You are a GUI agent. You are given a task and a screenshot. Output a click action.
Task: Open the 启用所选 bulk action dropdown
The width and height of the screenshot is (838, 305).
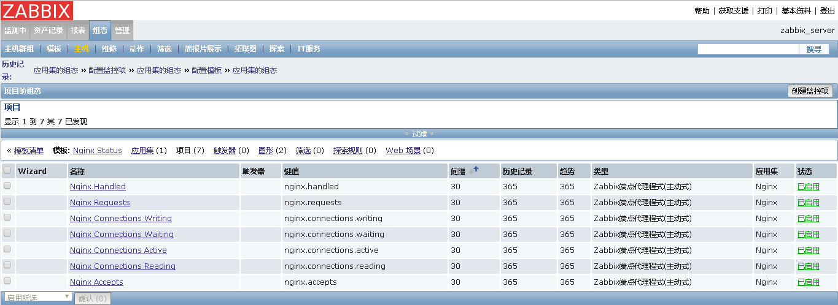(x=38, y=297)
